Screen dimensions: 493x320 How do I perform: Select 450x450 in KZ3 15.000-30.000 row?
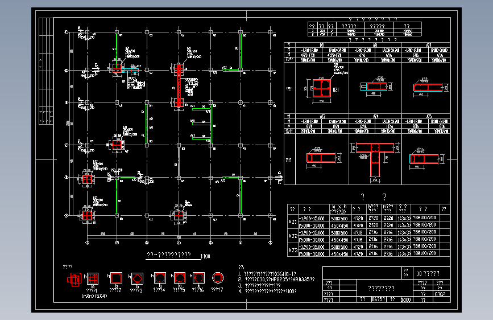[339, 254]
